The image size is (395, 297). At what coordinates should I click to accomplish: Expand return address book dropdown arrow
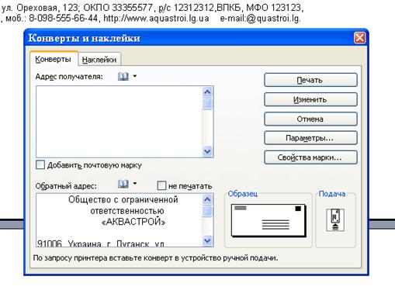coord(135,184)
